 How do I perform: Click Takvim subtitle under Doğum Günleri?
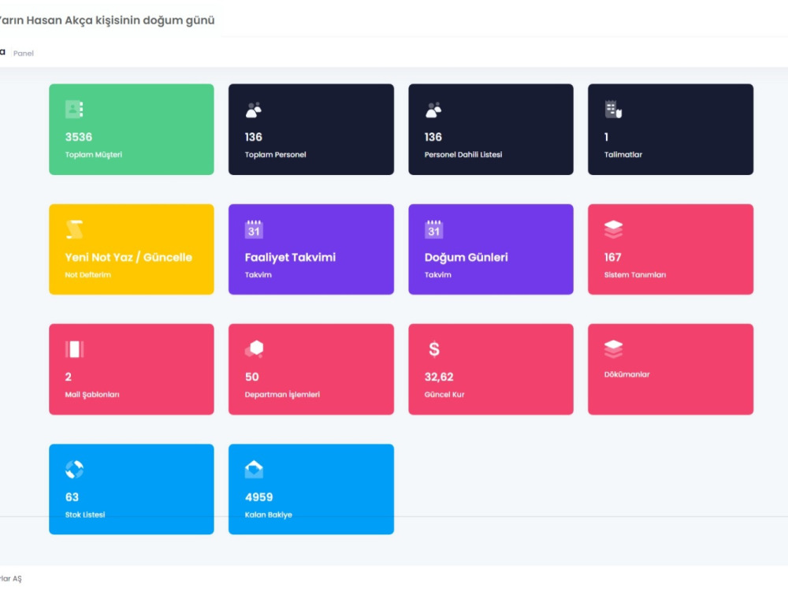(438, 274)
